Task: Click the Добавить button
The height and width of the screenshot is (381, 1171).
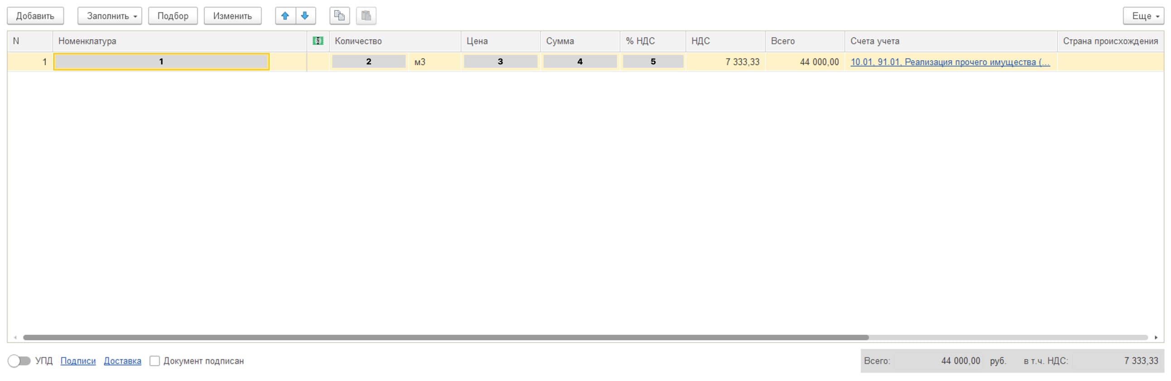Action: click(x=35, y=16)
